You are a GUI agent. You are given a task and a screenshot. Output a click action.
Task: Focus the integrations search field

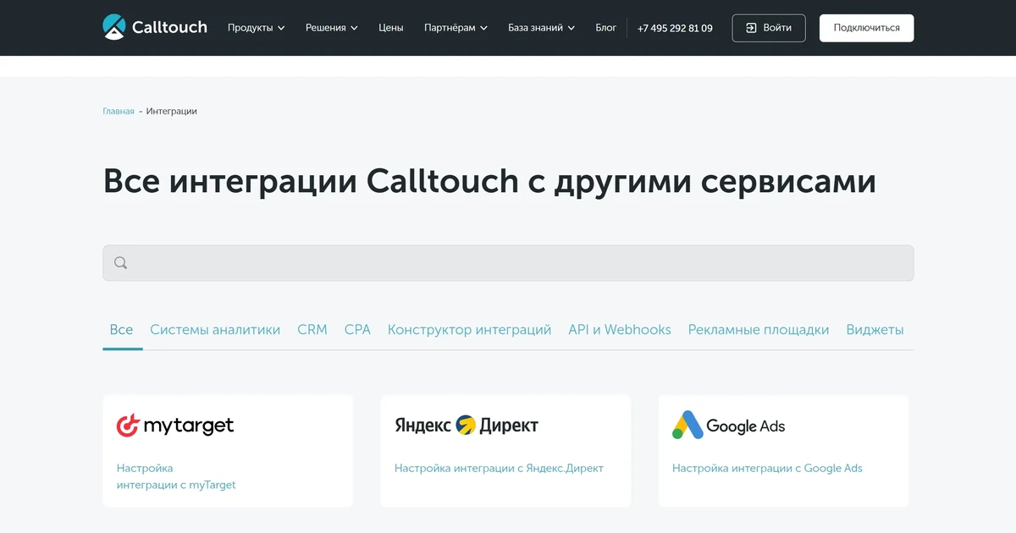[508, 263]
